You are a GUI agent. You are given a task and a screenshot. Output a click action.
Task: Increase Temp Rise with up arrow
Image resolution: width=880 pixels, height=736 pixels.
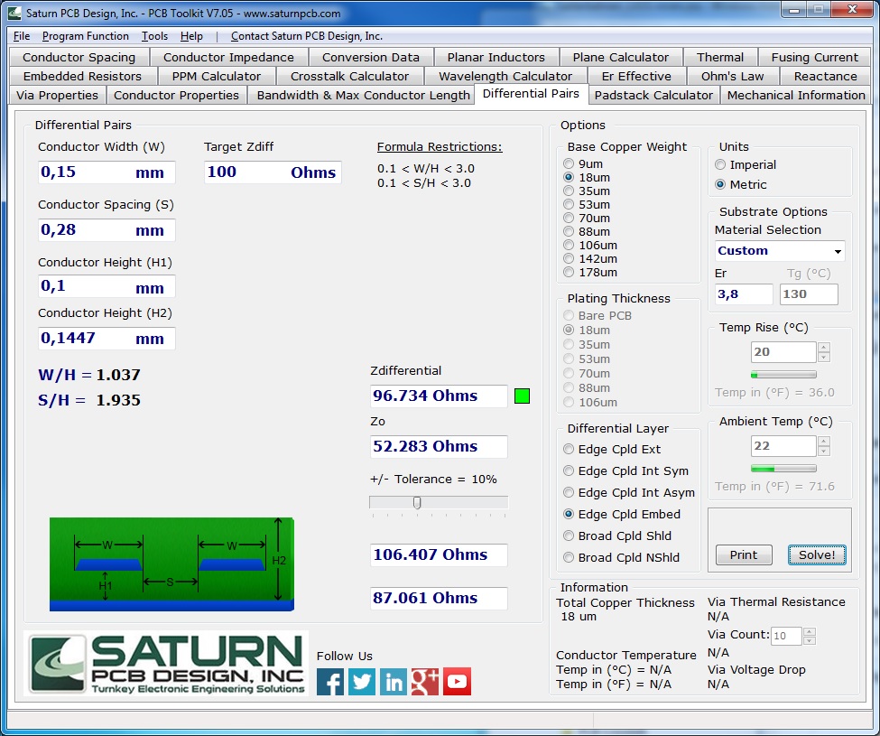pyautogui.click(x=824, y=348)
